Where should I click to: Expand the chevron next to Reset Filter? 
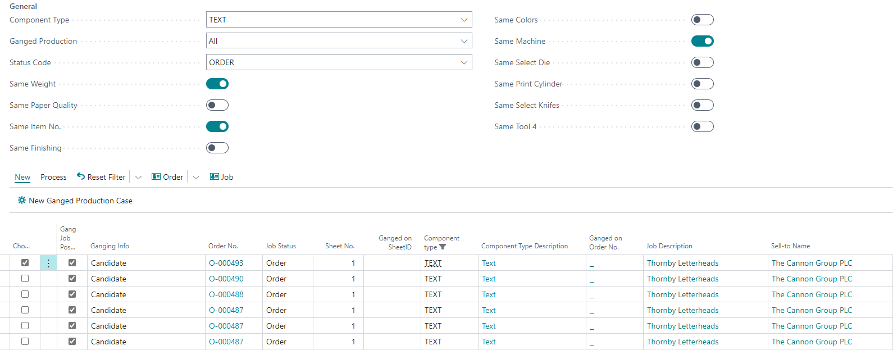(x=138, y=177)
